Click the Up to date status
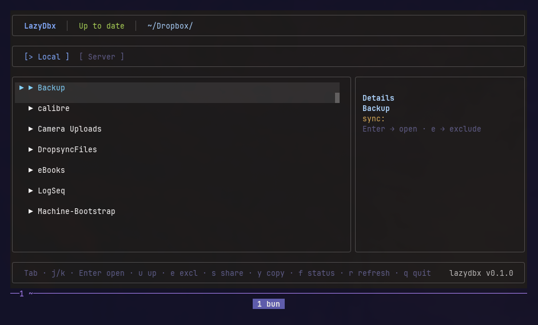The image size is (538, 325). point(102,26)
